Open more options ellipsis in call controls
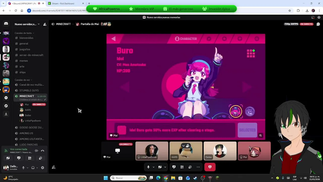The height and width of the screenshot is (182, 323). [198, 167]
